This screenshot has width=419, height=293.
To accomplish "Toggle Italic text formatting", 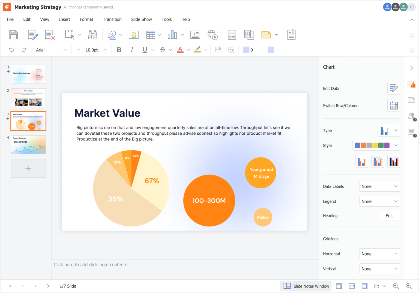I will [x=132, y=50].
